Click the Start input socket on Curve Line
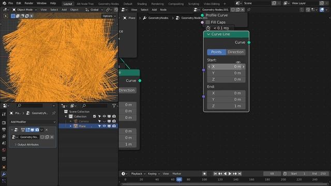This screenshot has width=331, height=186. tap(203, 70)
